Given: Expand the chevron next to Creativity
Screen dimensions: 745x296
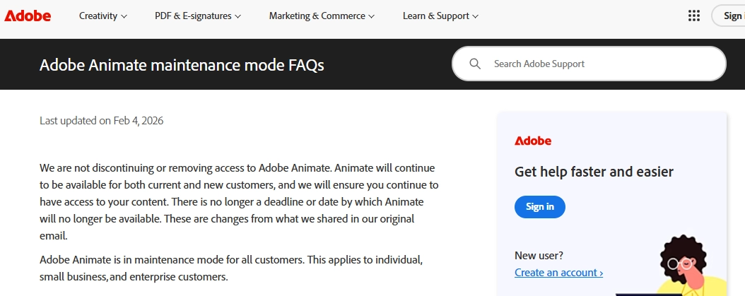Looking at the screenshot, I should 124,16.
